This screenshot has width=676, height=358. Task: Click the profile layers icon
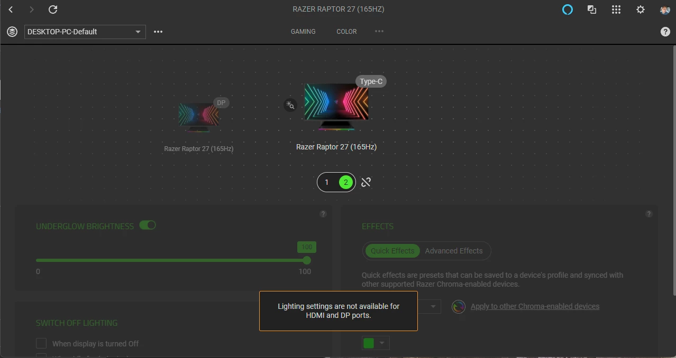click(x=12, y=32)
